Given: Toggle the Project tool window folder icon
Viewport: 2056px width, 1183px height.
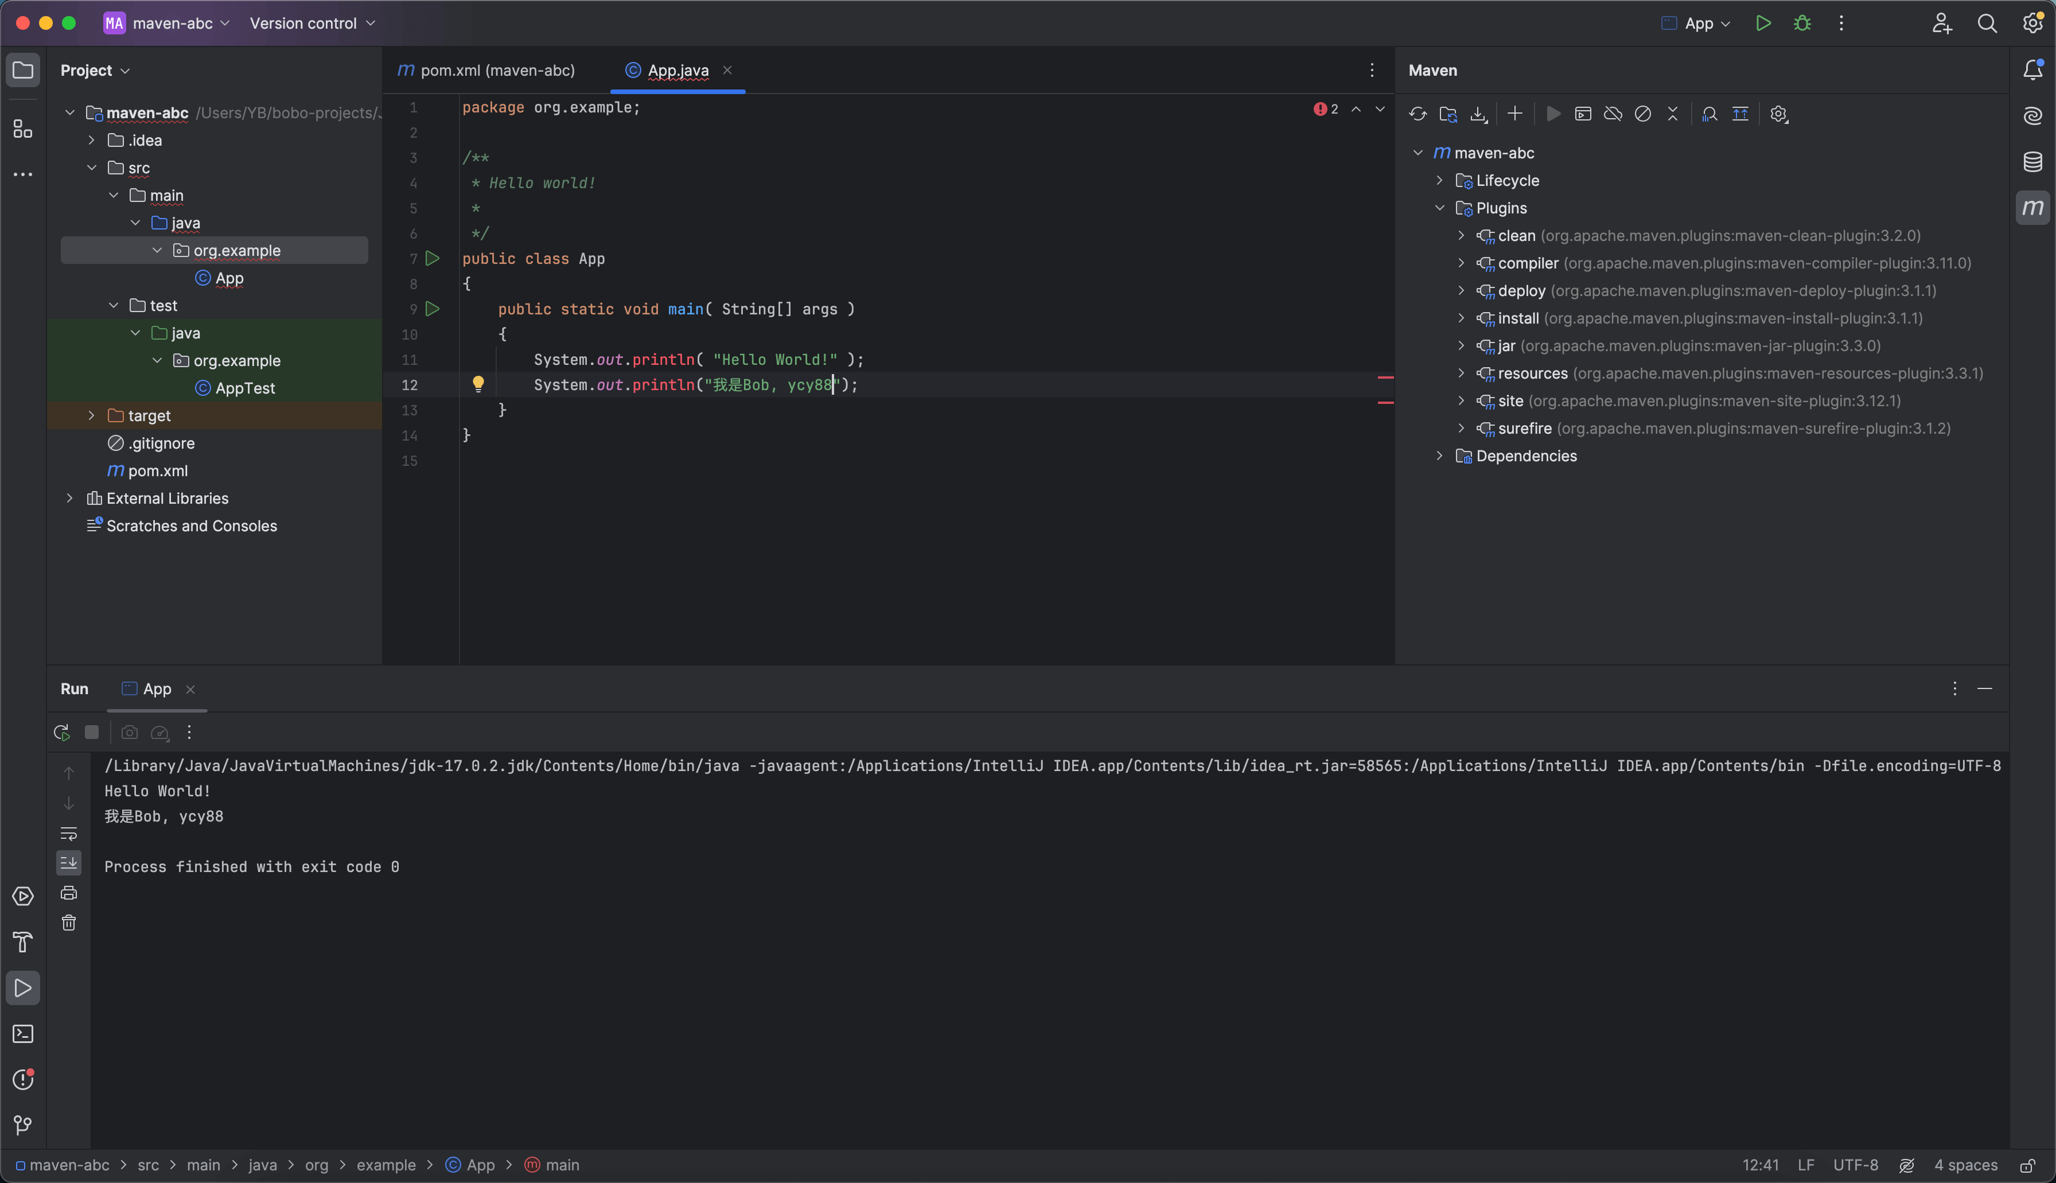Looking at the screenshot, I should [23, 70].
